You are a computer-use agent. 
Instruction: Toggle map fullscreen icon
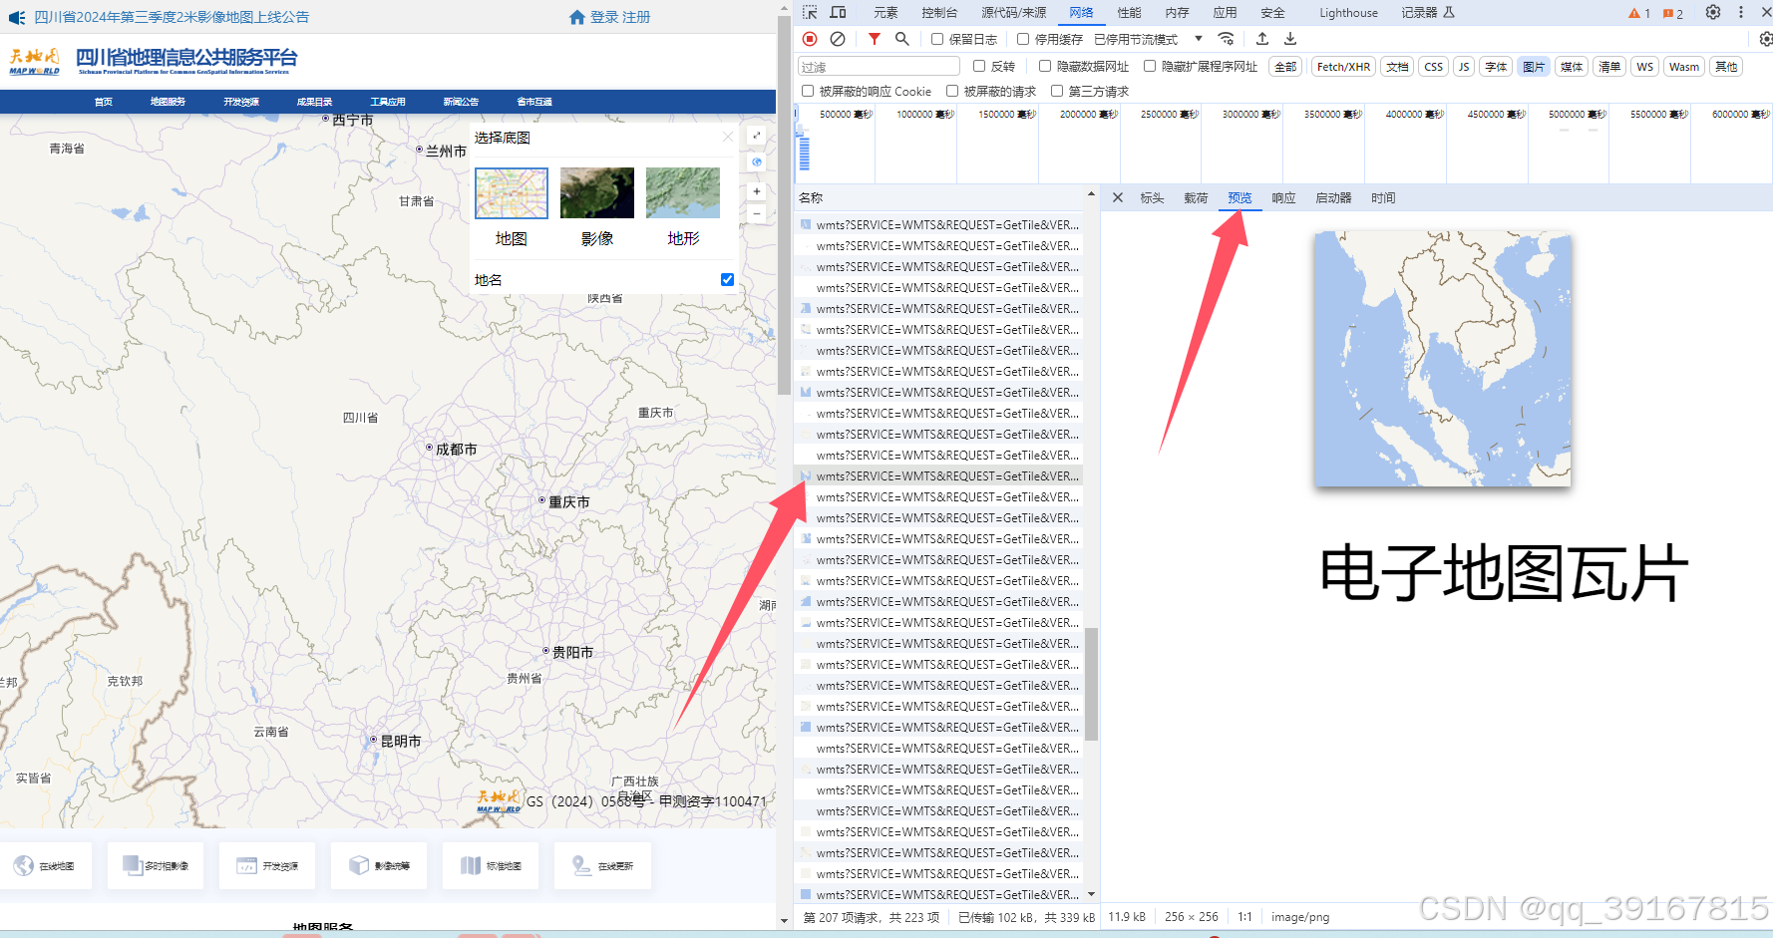[757, 136]
